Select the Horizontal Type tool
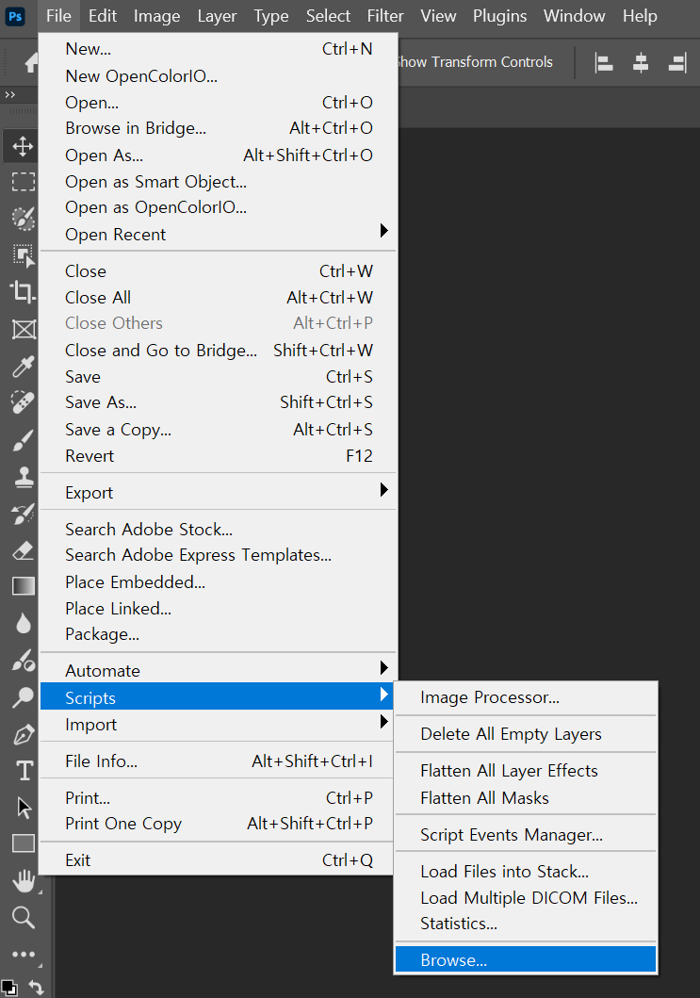 point(23,771)
